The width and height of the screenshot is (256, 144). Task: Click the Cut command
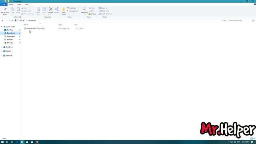point(24,8)
